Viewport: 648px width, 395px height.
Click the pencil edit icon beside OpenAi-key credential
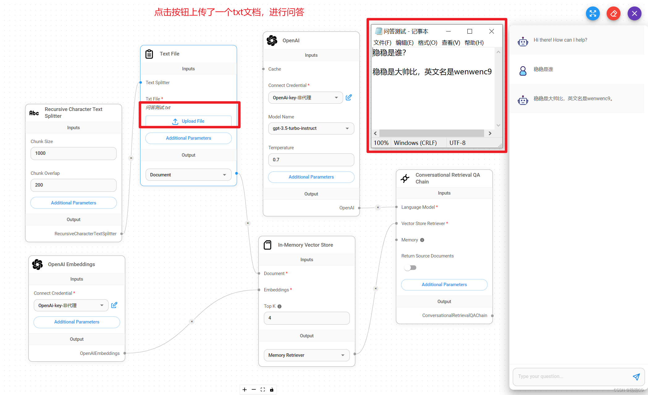[x=349, y=97]
